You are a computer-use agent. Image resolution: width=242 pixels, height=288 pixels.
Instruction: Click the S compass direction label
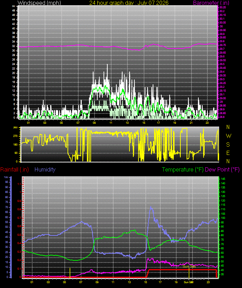tap(228, 145)
